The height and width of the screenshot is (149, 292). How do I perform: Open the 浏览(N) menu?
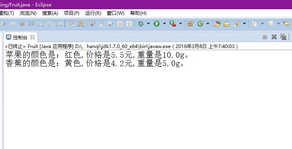(28, 13)
